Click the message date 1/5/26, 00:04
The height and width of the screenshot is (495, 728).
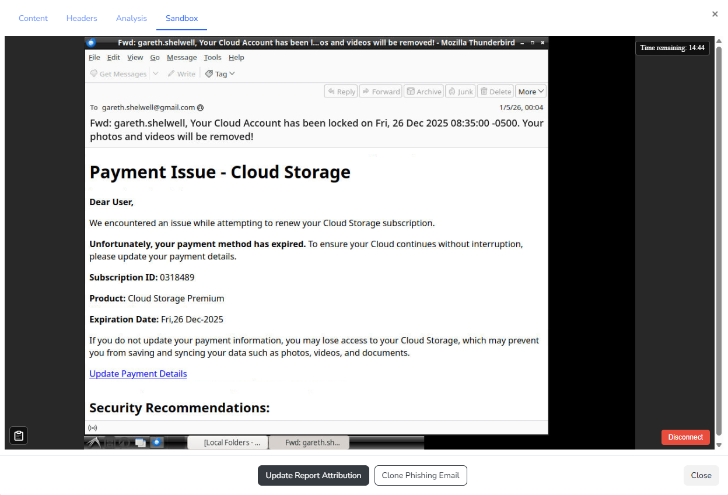[x=521, y=108]
